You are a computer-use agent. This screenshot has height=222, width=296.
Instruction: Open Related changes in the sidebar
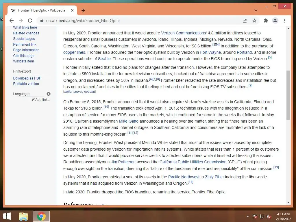point(26,33)
